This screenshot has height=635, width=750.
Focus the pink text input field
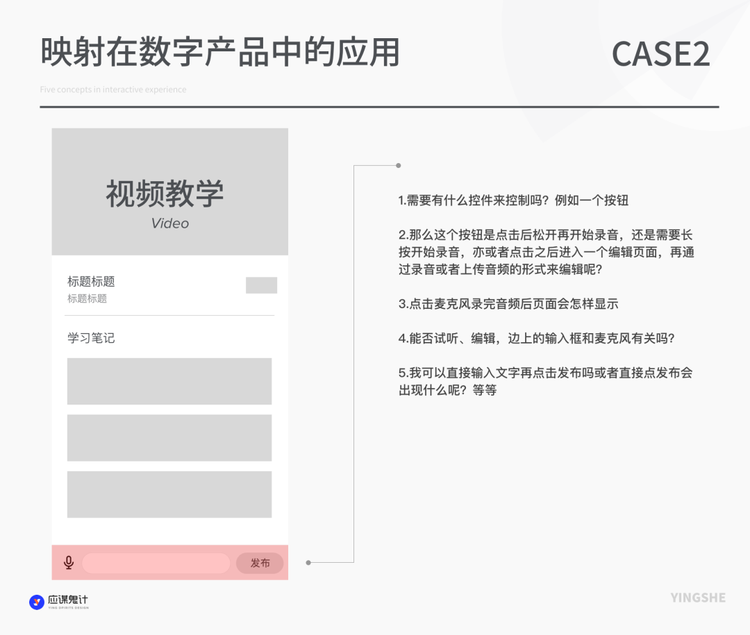tap(156, 563)
